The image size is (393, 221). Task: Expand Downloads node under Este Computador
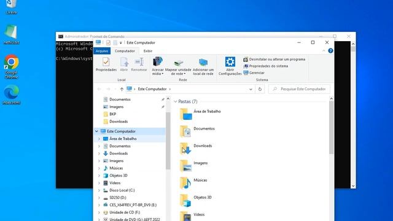click(99, 153)
